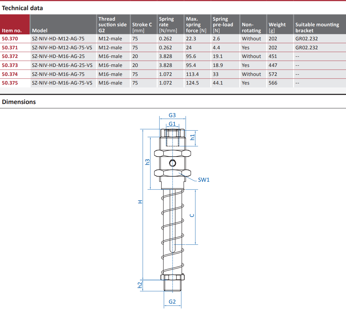This screenshot has height=312, width=346.
Task: Click the 'Dimensions' section heading
Action: (x=19, y=102)
